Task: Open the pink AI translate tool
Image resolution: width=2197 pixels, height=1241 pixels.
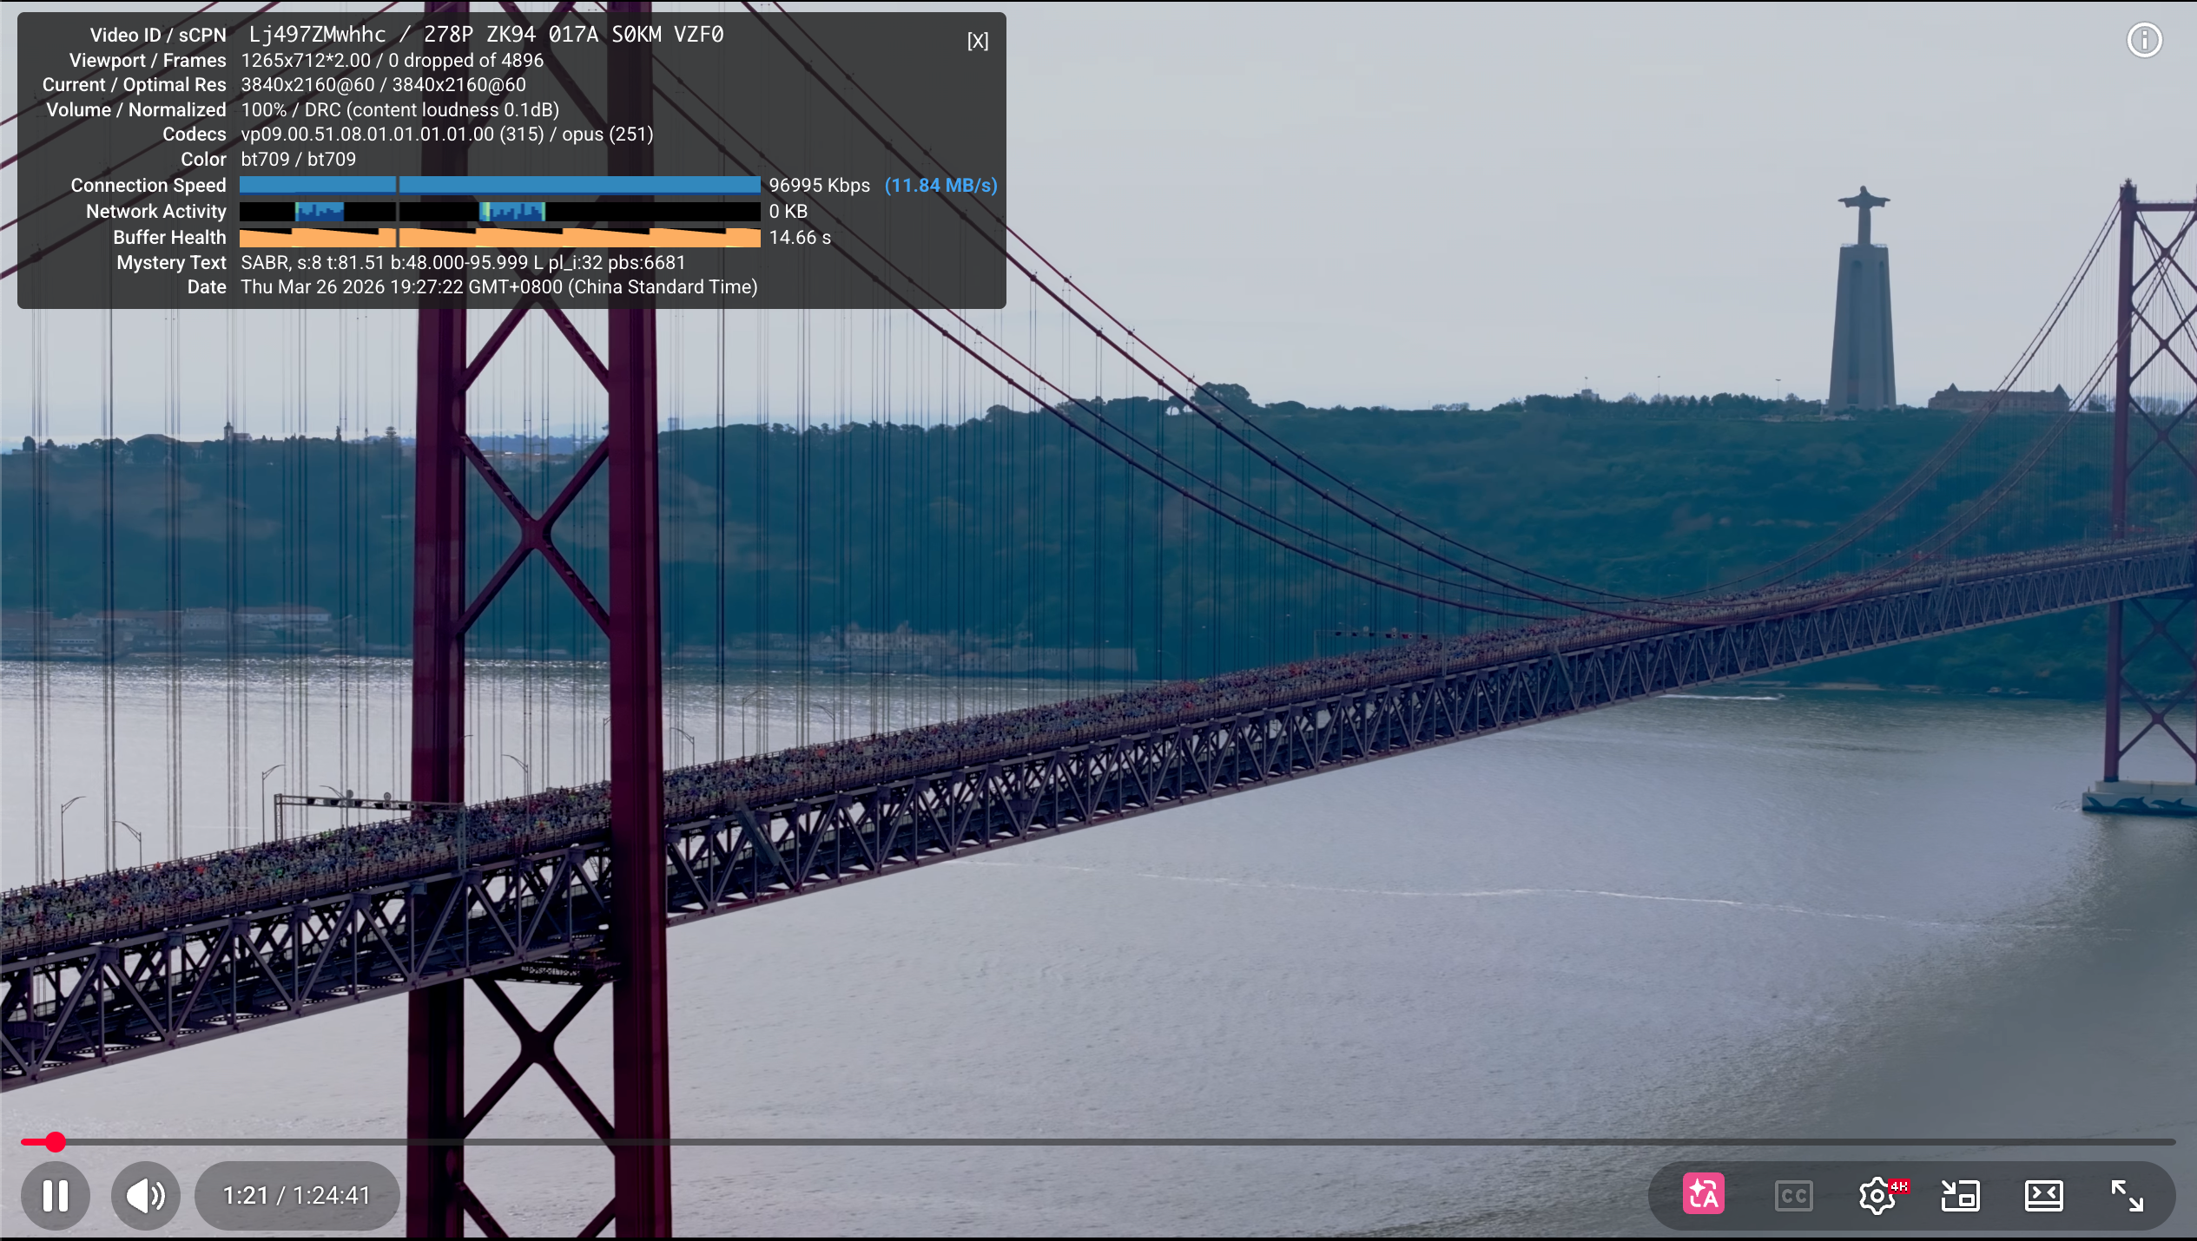Action: pos(1703,1195)
